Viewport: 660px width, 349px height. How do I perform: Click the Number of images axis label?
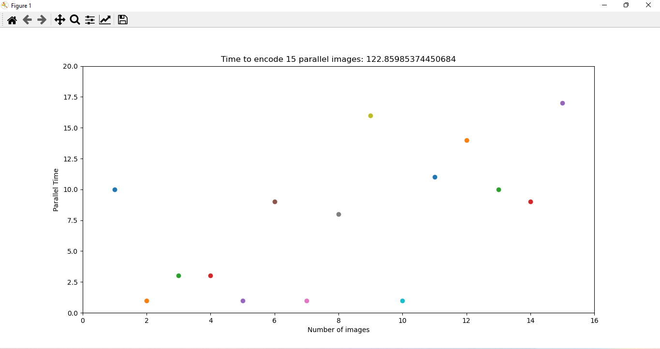pos(338,330)
